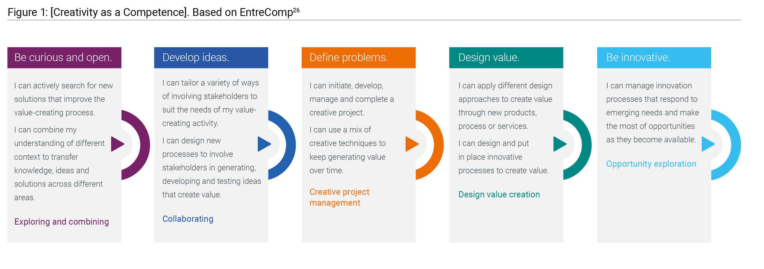764x269 pixels.
Task: Click the teal arrow triangle icon
Action: [x=559, y=144]
